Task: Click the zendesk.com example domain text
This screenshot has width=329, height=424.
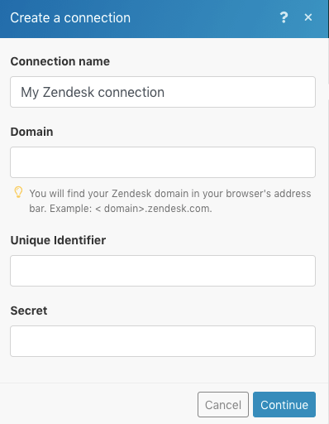Action: (158, 209)
